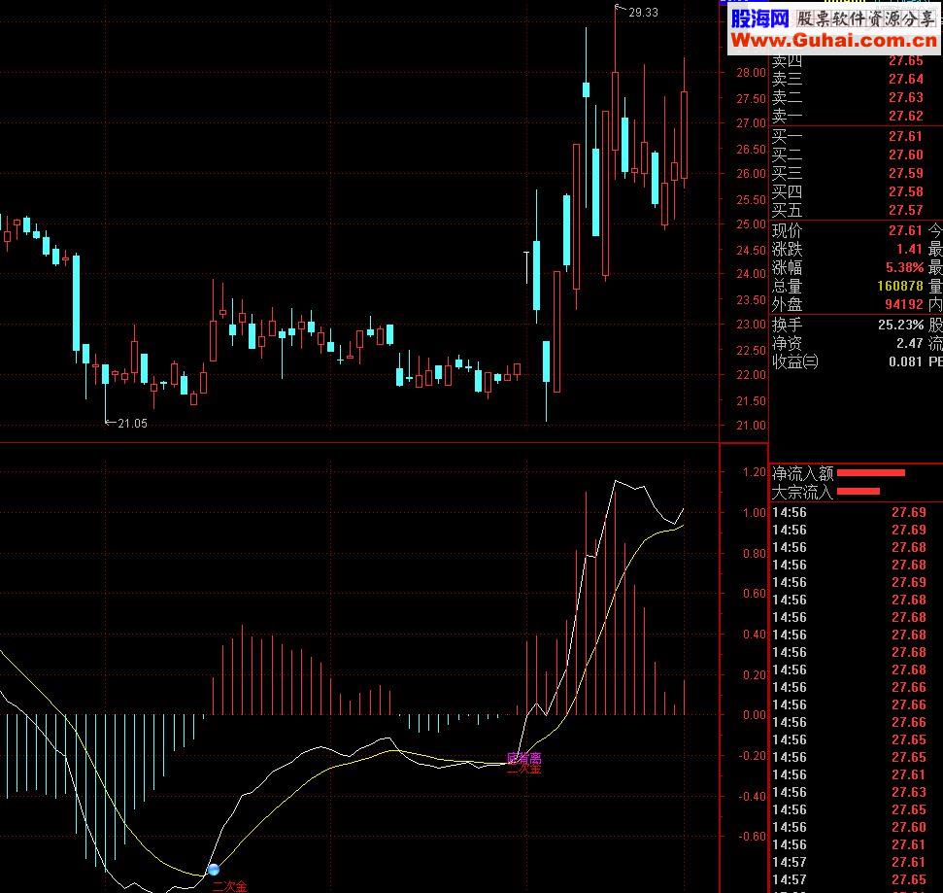Click the 29.33 high price label
The height and width of the screenshot is (893, 943).
coord(643,12)
